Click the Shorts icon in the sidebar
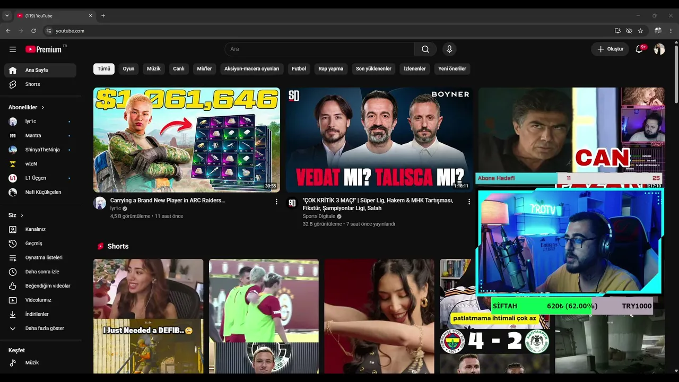Viewport: 679px width, 382px height. 13,84
